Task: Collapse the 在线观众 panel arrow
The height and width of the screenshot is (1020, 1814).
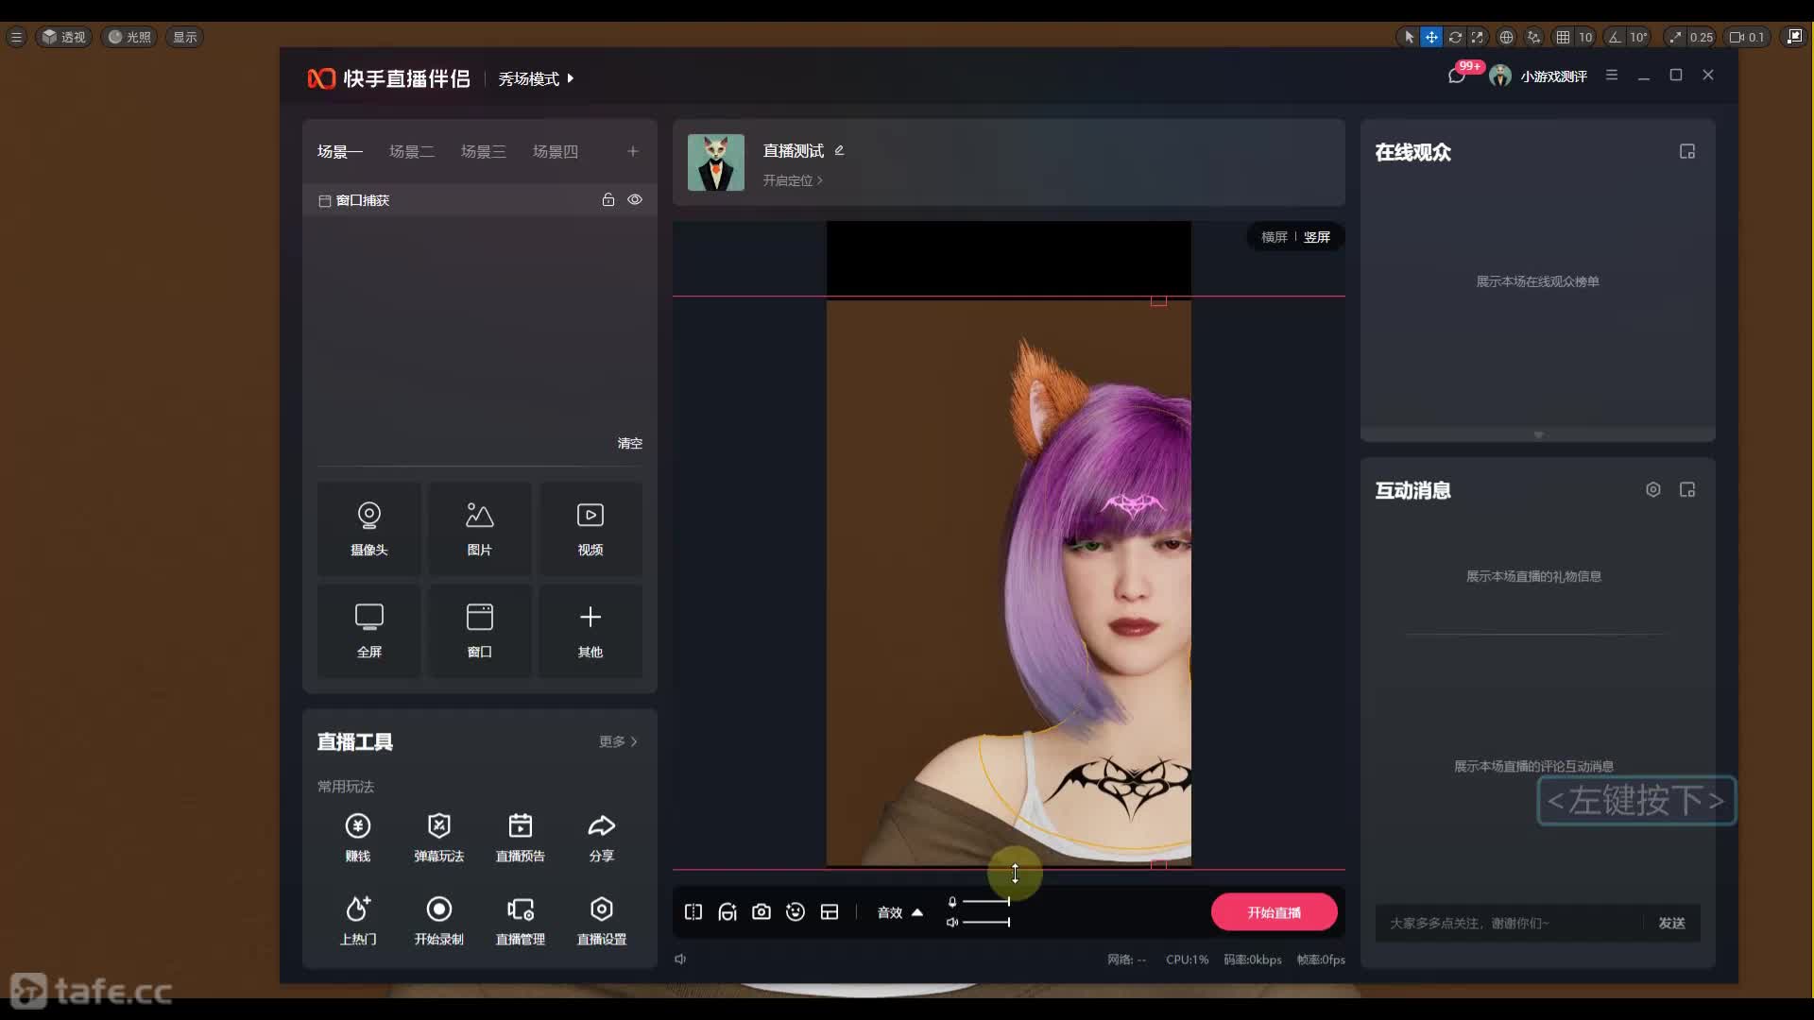Action: tap(1538, 435)
